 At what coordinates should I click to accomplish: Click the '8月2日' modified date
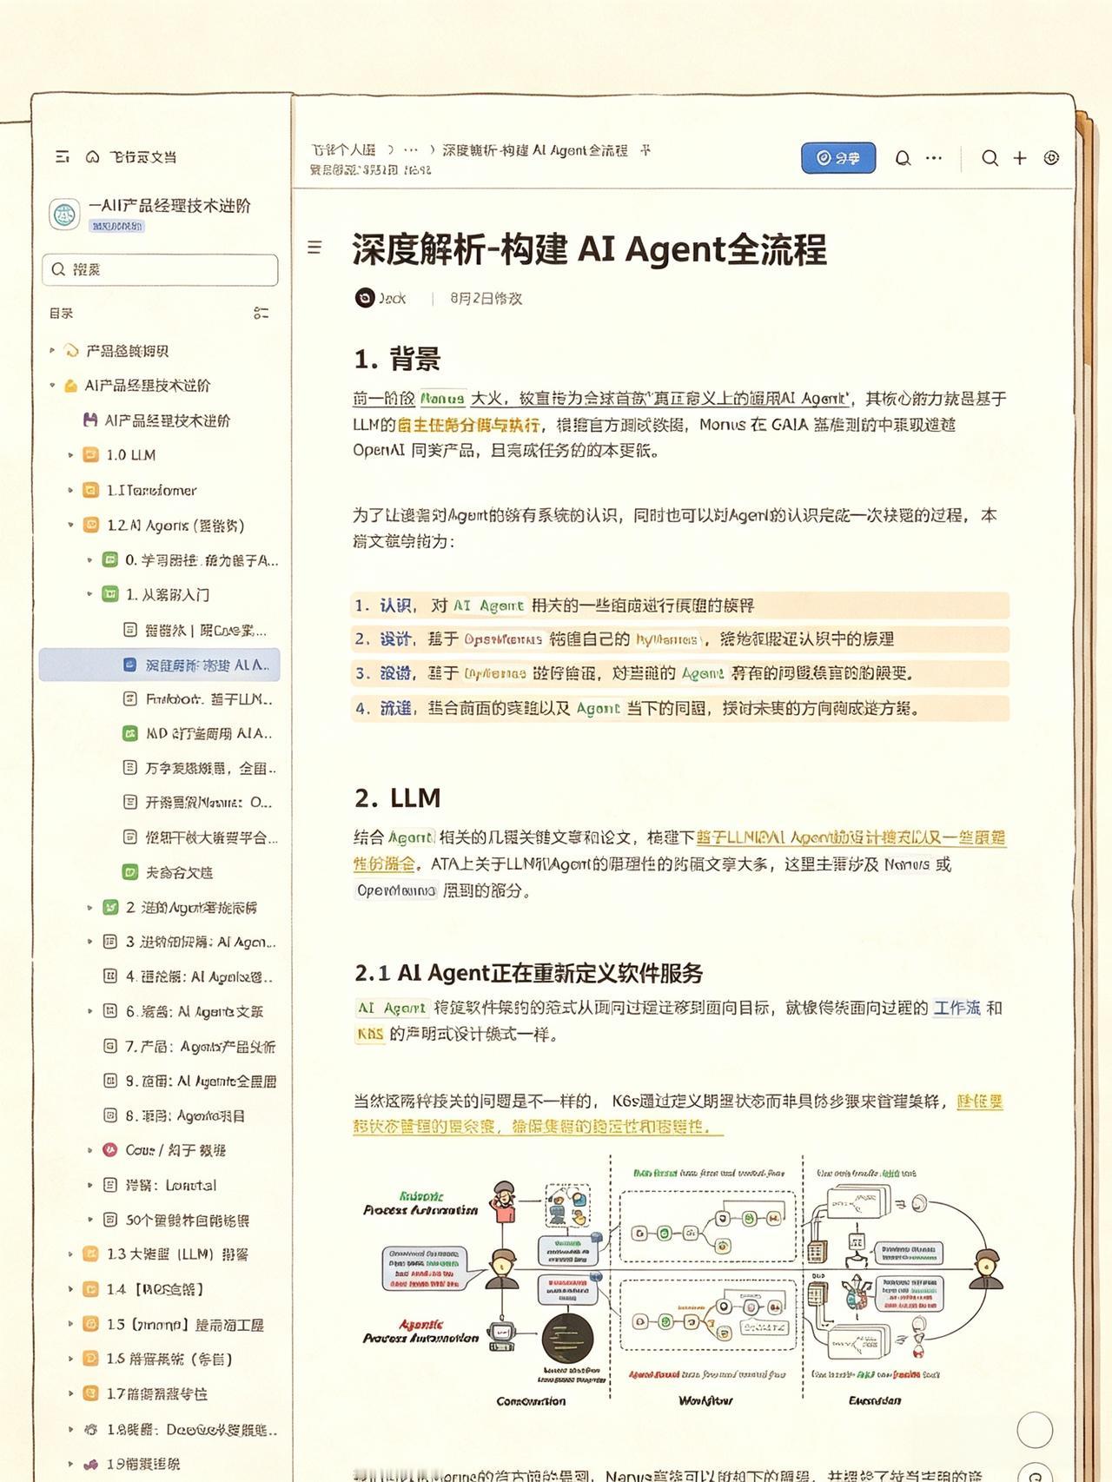486,298
